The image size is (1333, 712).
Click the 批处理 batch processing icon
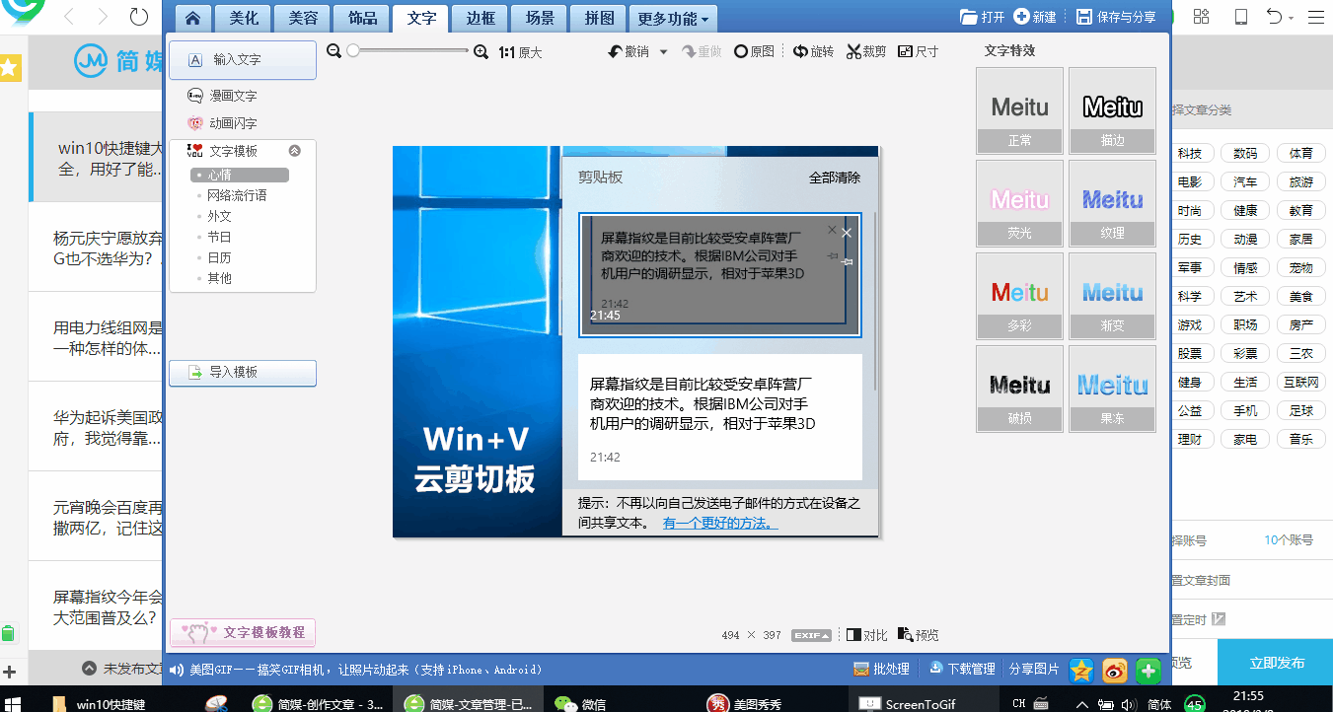[x=882, y=669]
